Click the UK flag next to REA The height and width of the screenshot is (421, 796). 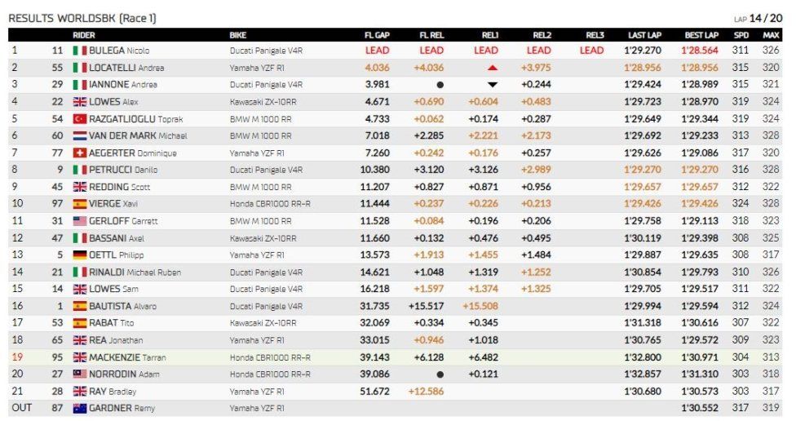(x=80, y=340)
